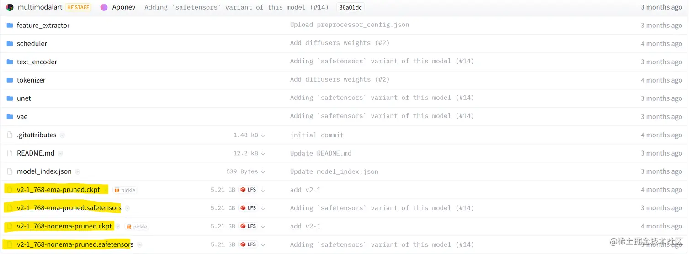Click the LFS badge for v2-1_768-nonema-pruned.safetensors
The image size is (691, 254).
tap(248, 244)
